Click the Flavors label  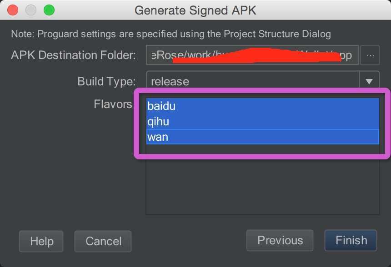[113, 104]
